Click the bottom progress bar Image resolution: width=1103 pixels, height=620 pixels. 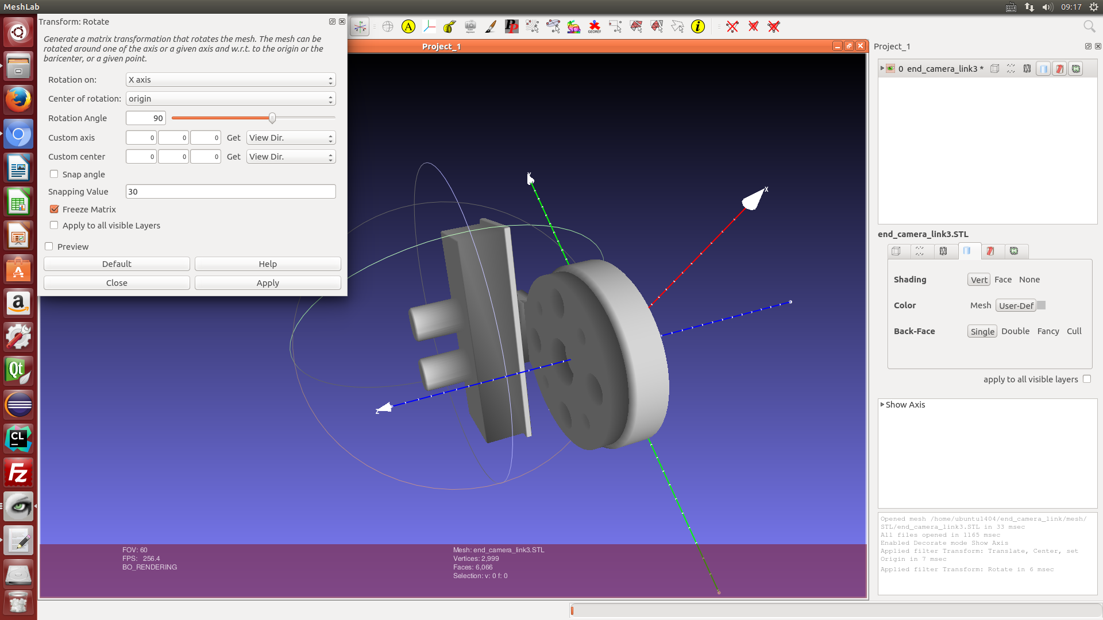click(x=835, y=611)
